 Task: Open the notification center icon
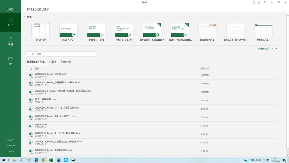285,160
